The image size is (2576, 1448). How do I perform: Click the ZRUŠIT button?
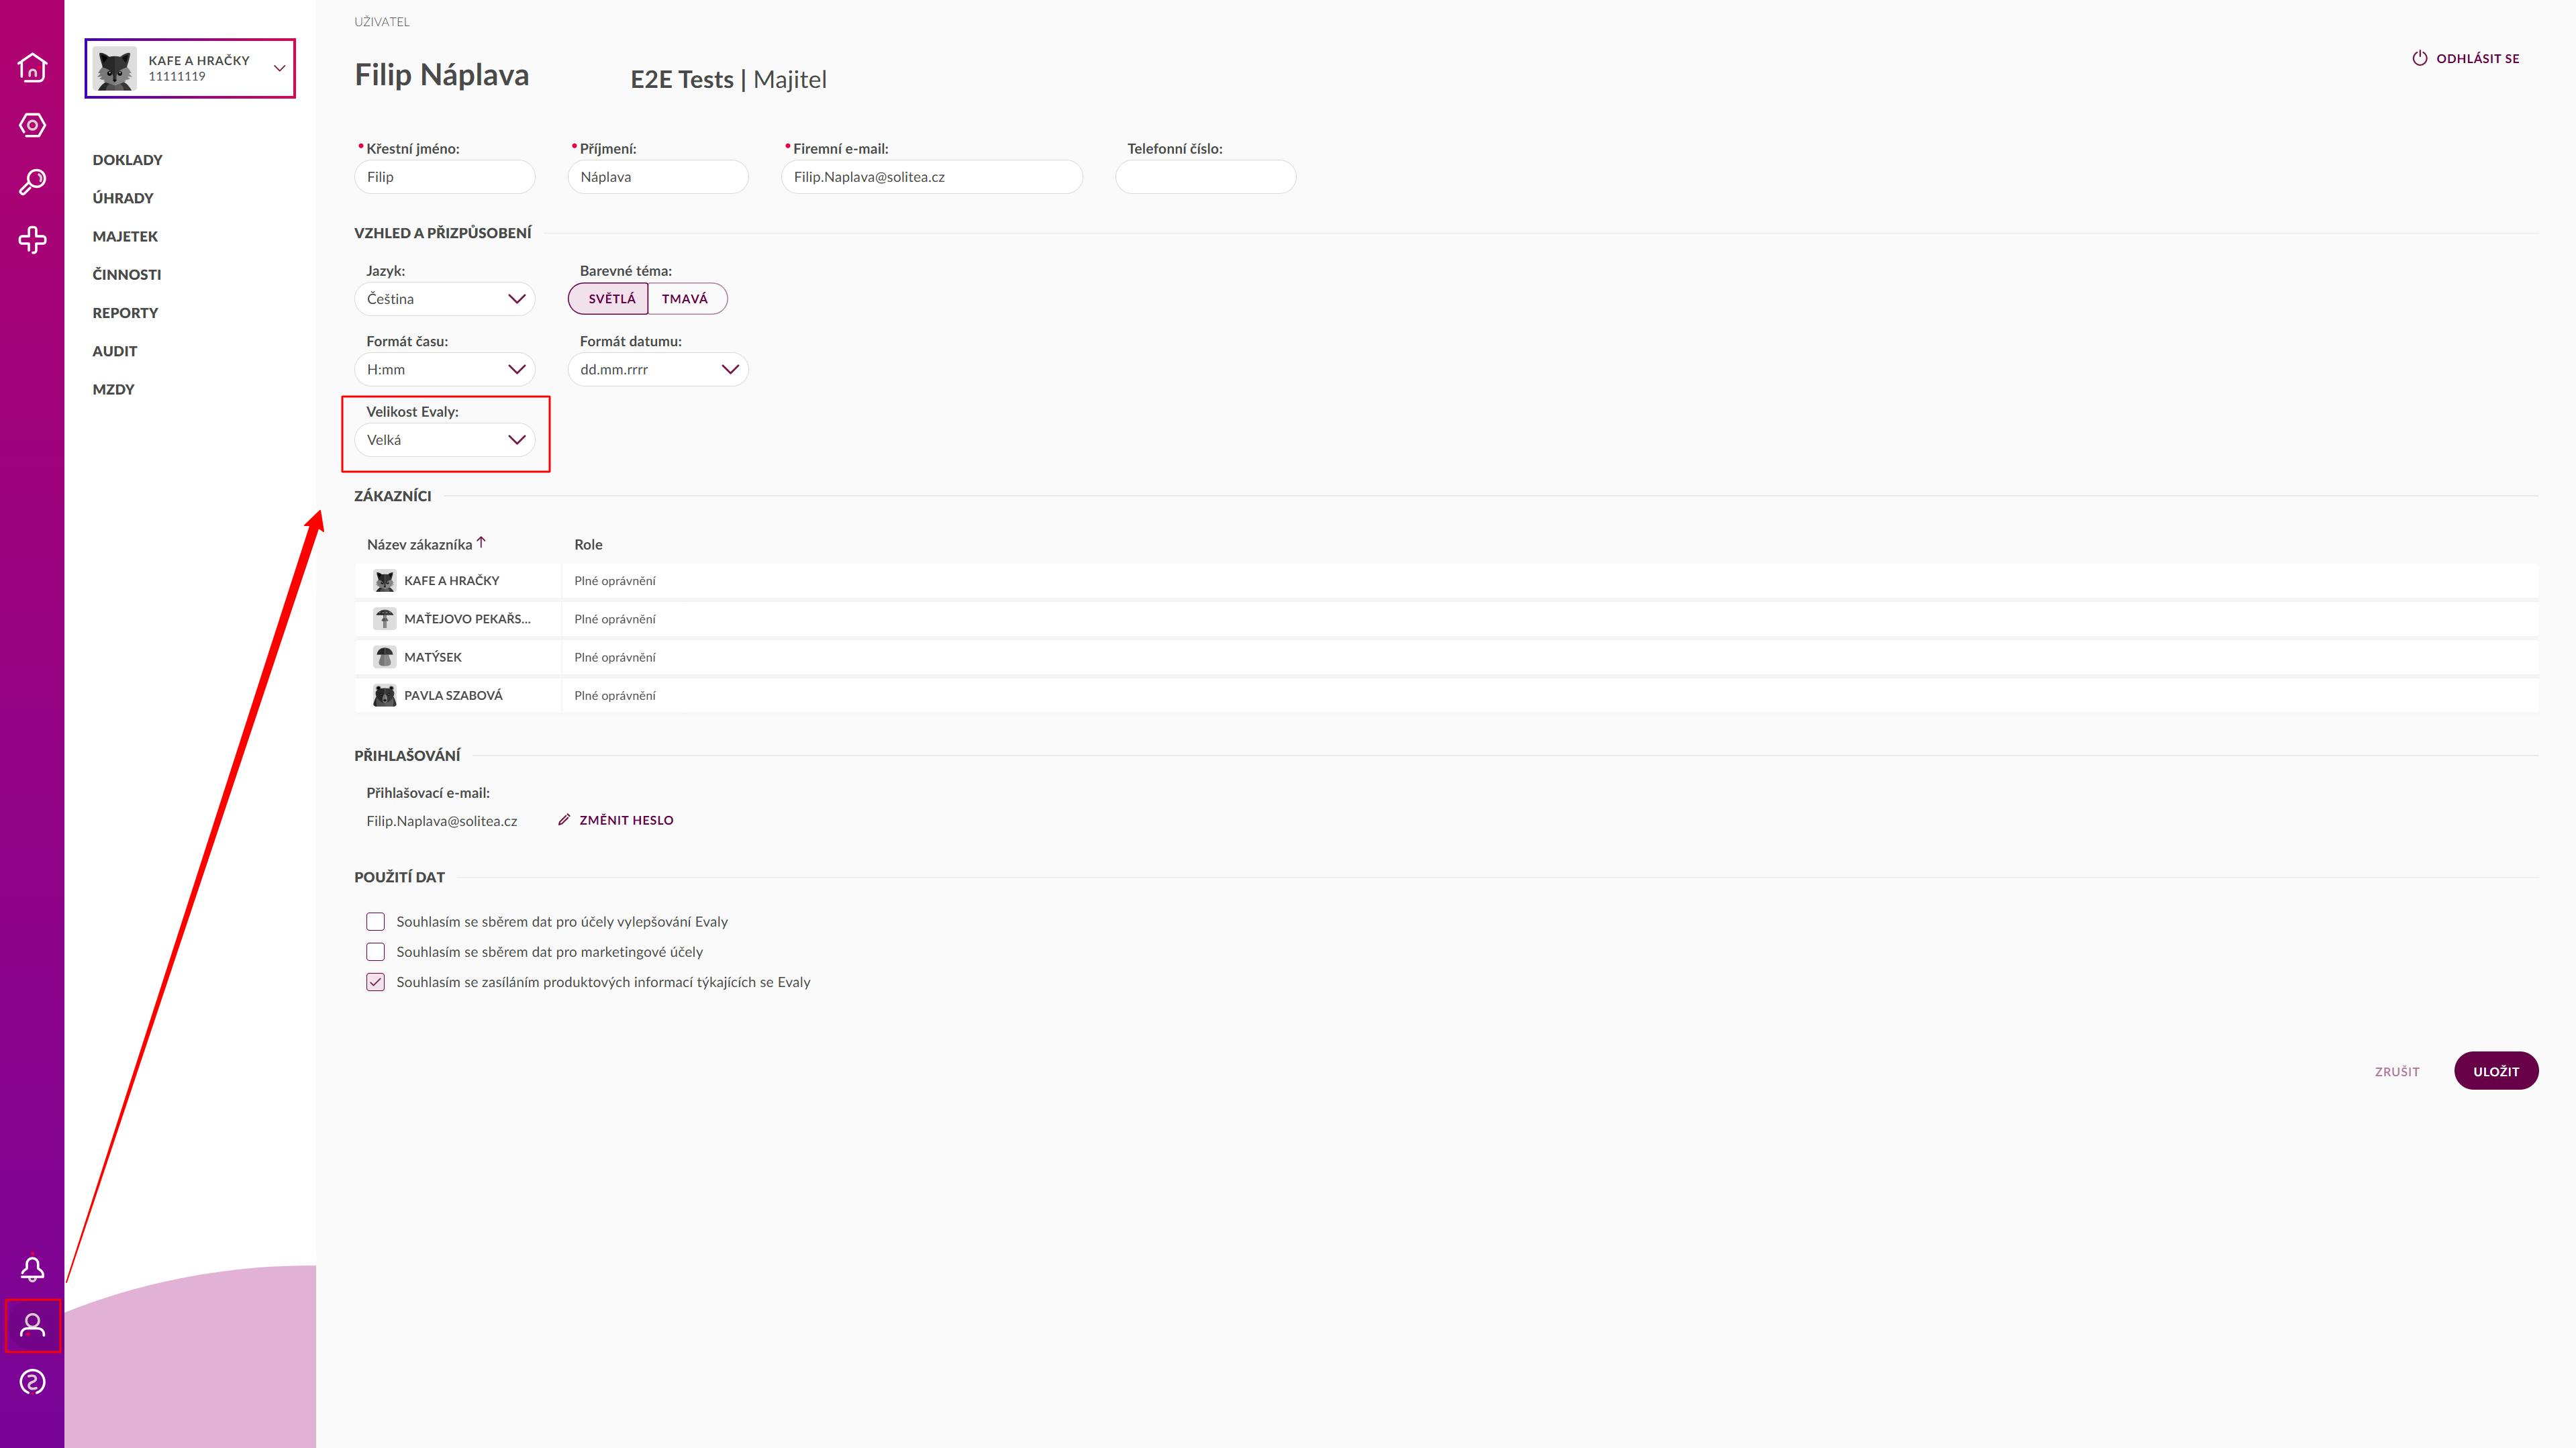click(2397, 1071)
